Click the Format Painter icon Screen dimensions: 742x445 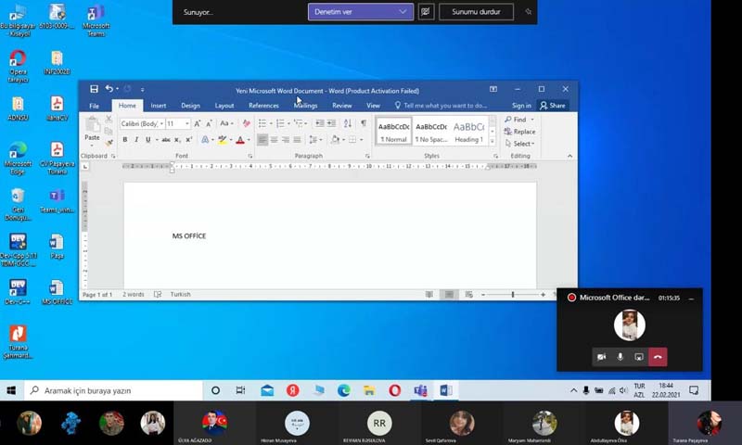tap(109, 142)
